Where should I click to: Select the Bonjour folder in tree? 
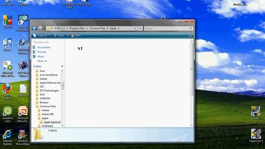coord(44,102)
